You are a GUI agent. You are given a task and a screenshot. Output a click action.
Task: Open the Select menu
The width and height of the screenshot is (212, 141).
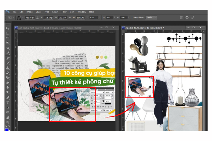[55, 12]
